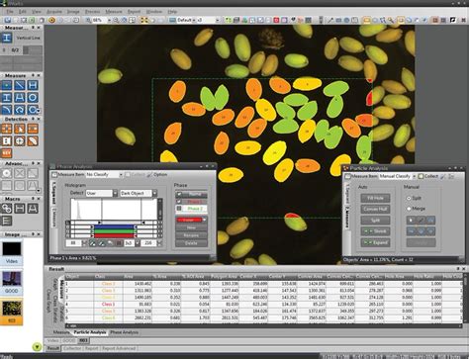Select the Split radio button
The height and width of the screenshot is (359, 469).
pos(409,198)
